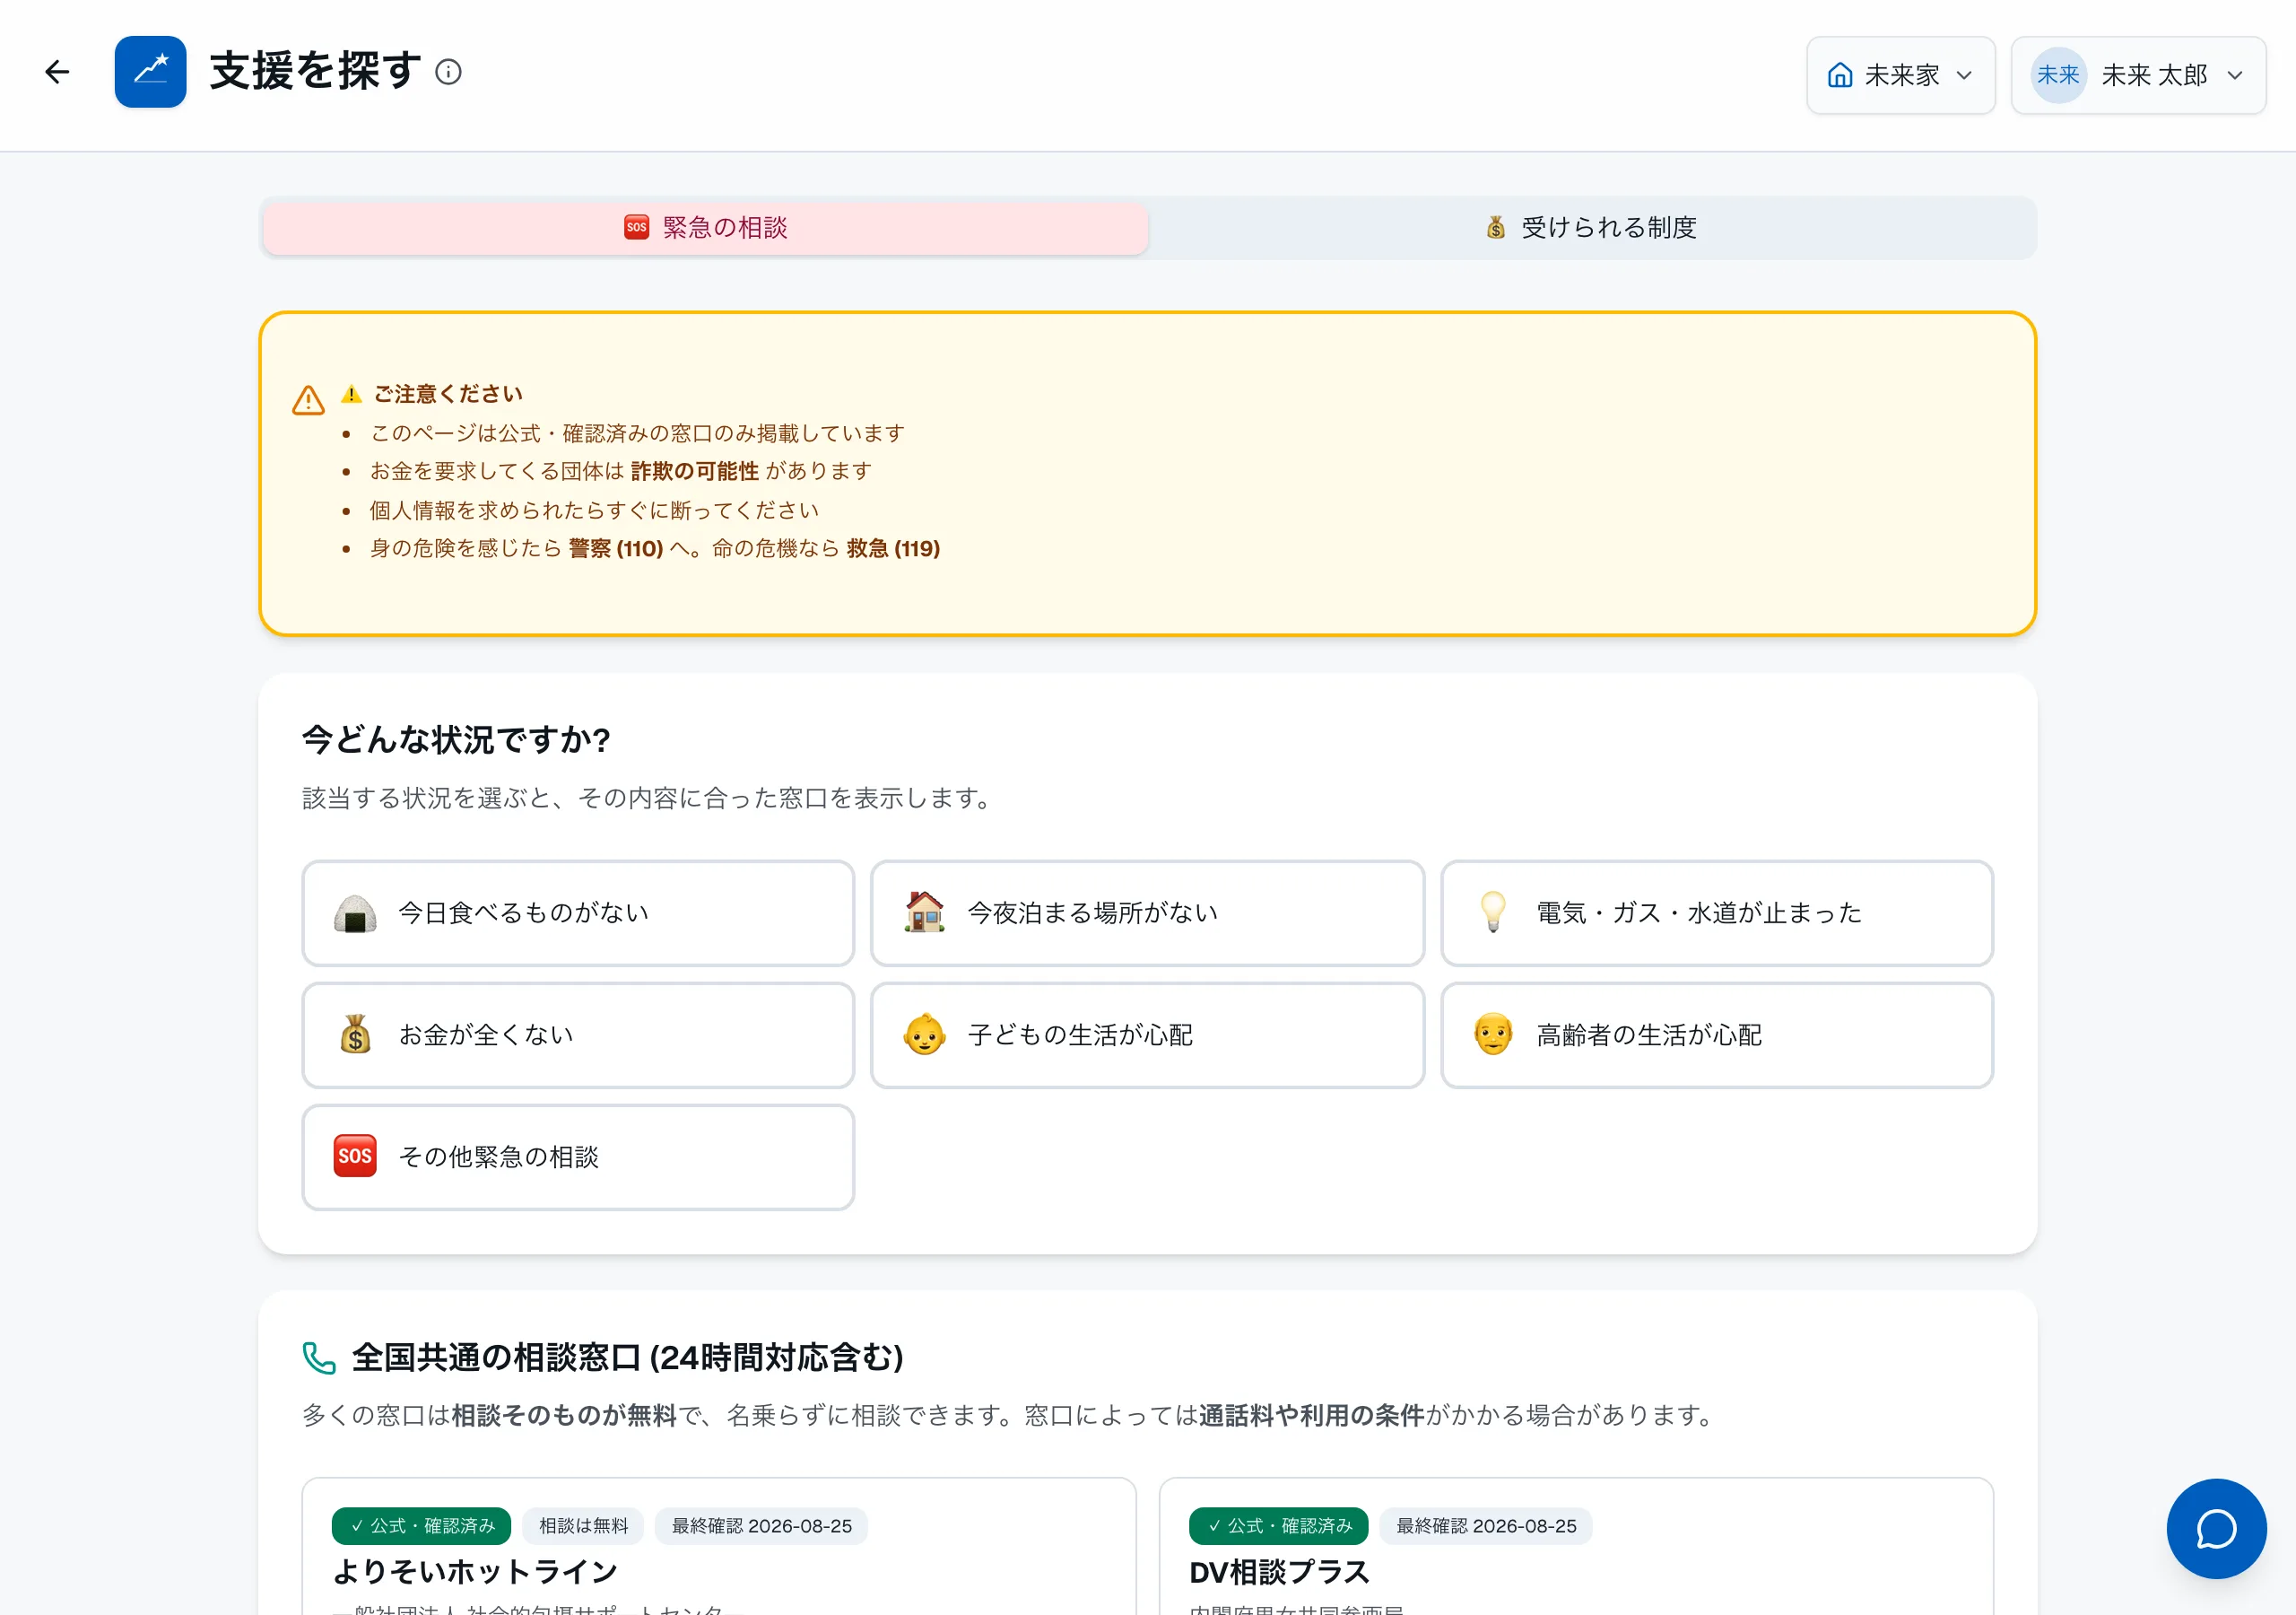Click the 未来 avatar circle
This screenshot has width=2296, height=1615.
[2058, 75]
